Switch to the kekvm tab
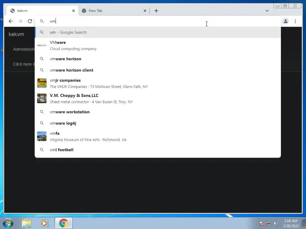This screenshot has height=229, width=306. click(x=42, y=11)
